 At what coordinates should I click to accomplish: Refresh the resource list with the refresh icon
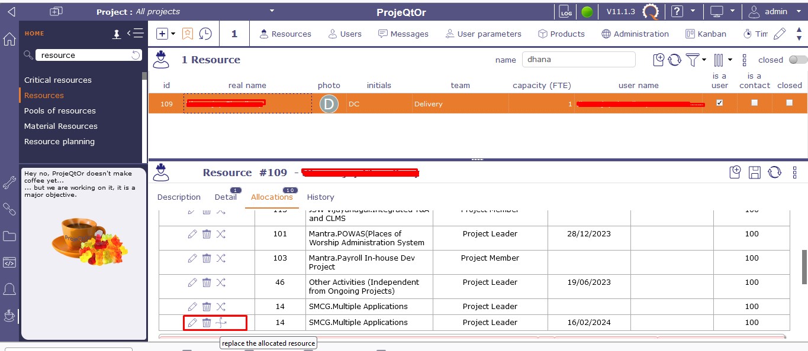[x=675, y=60]
